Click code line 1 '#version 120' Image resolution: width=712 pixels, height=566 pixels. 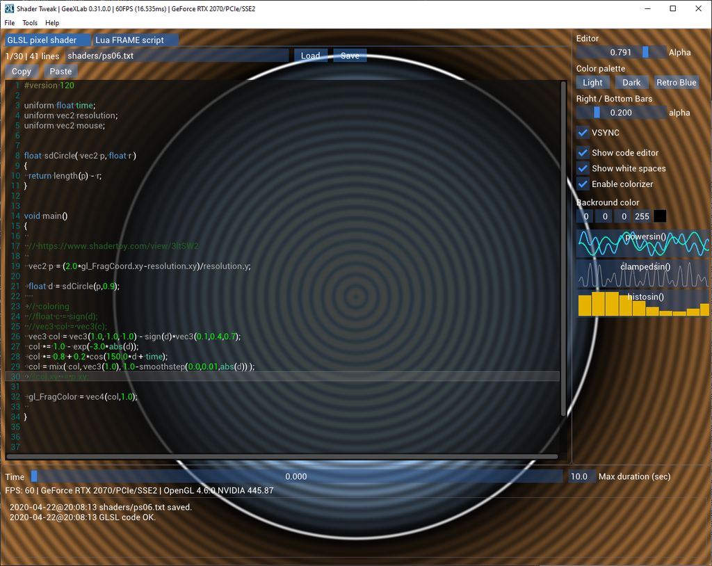click(49, 86)
